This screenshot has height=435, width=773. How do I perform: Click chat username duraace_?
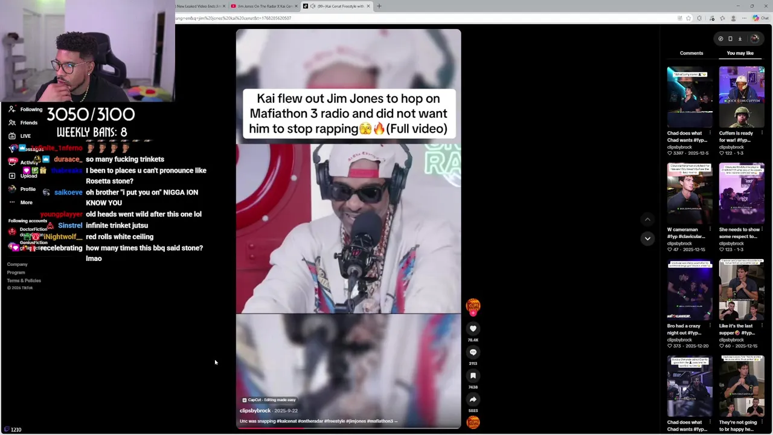click(x=68, y=159)
